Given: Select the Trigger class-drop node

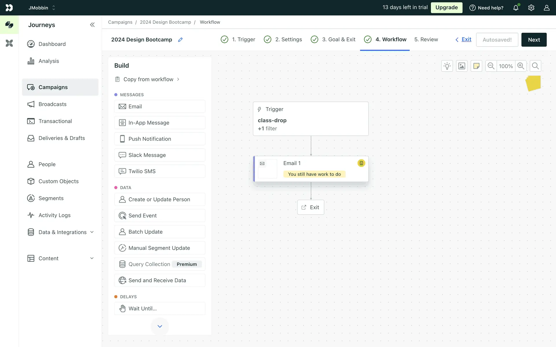Looking at the screenshot, I should 310,119.
